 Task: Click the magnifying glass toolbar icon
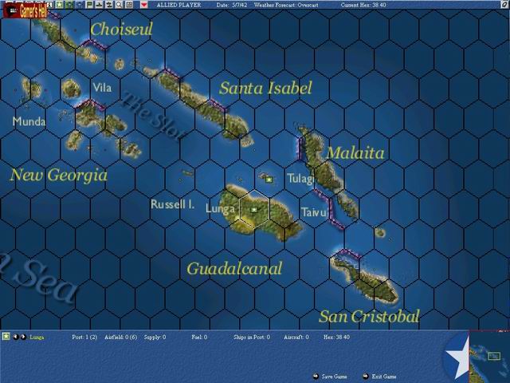(119, 5)
